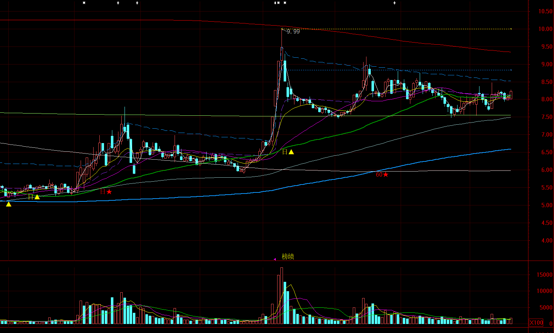Click the 4.50 price axis label
Screen dimensions: 554x333
point(547,223)
